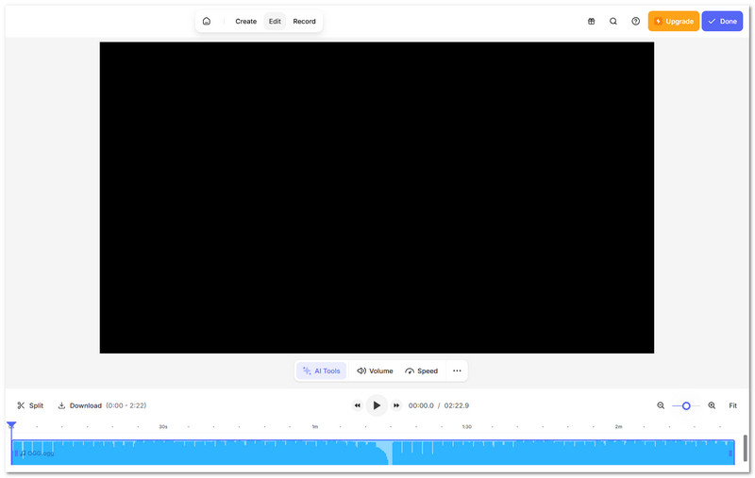The height and width of the screenshot is (478, 755).
Task: Click the blue playhead marker
Action: click(11, 425)
